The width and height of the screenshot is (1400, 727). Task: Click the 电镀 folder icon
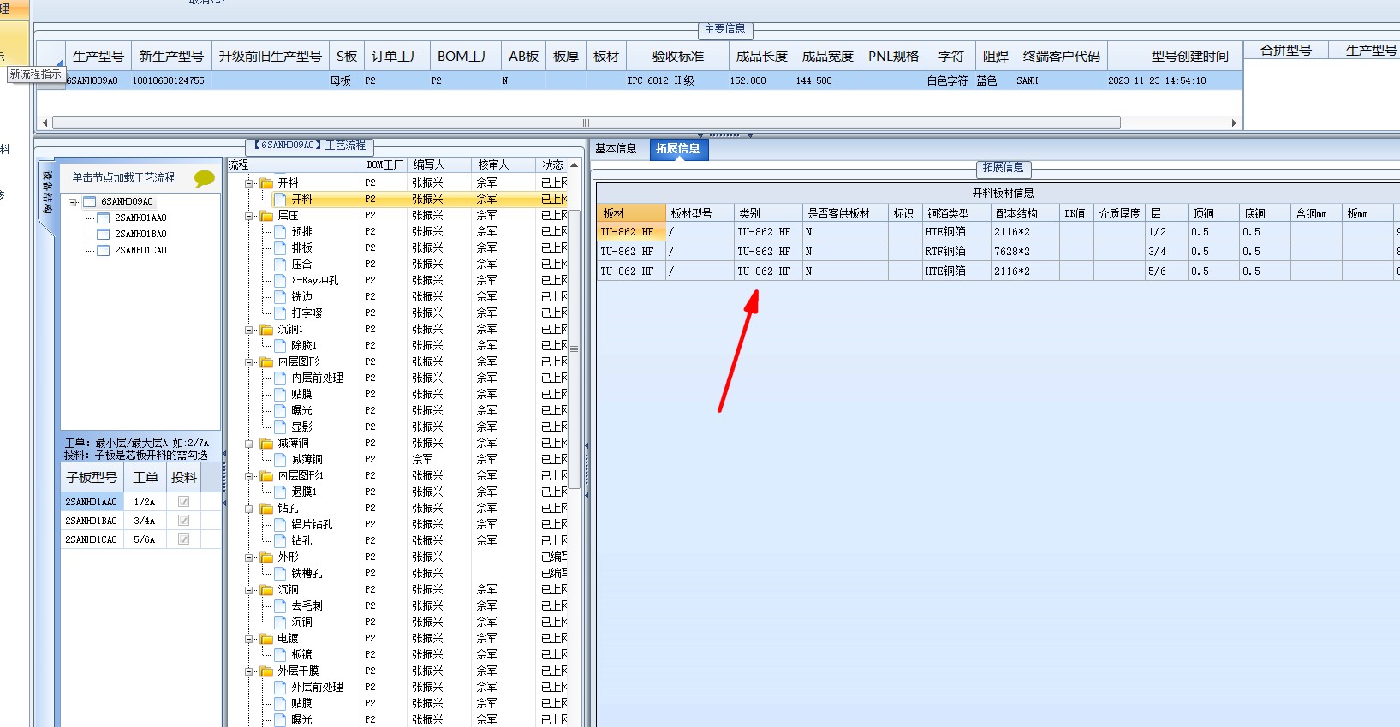coord(266,639)
